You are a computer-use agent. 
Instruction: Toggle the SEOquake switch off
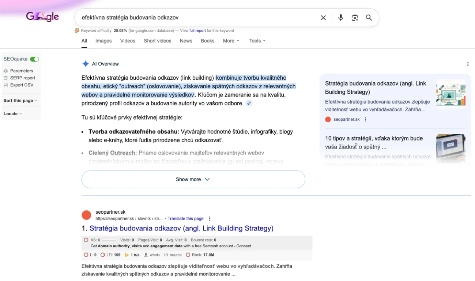34,59
